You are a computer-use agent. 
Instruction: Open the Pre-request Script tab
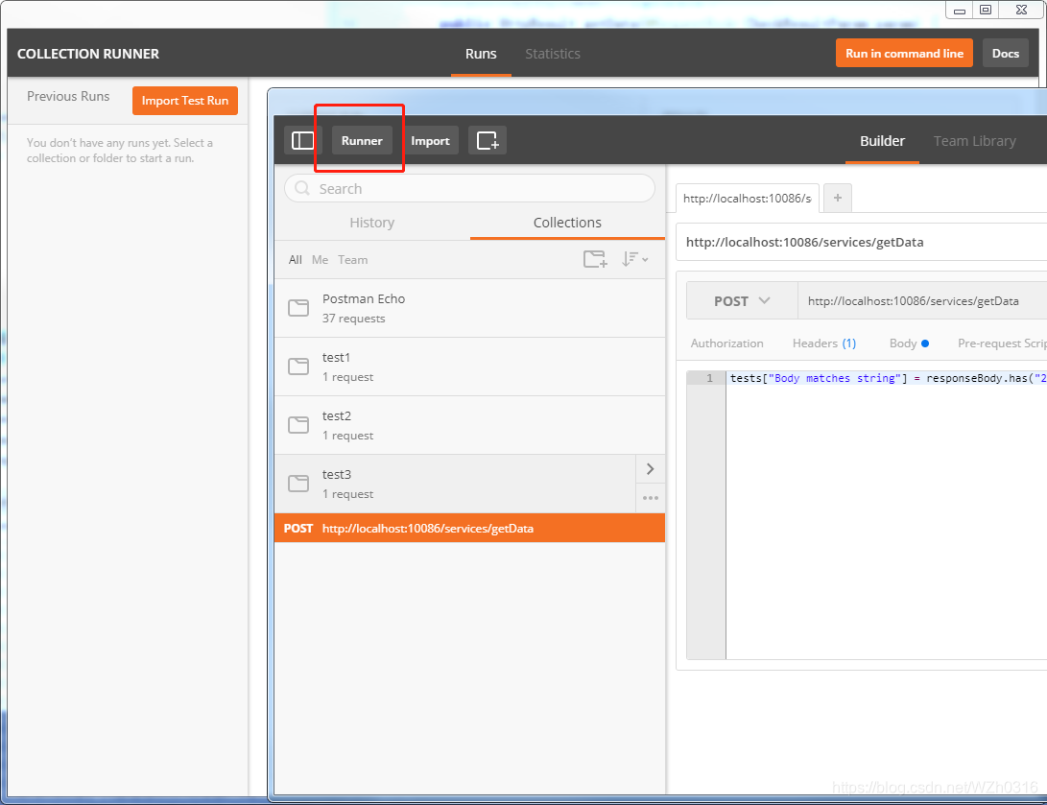(1002, 343)
